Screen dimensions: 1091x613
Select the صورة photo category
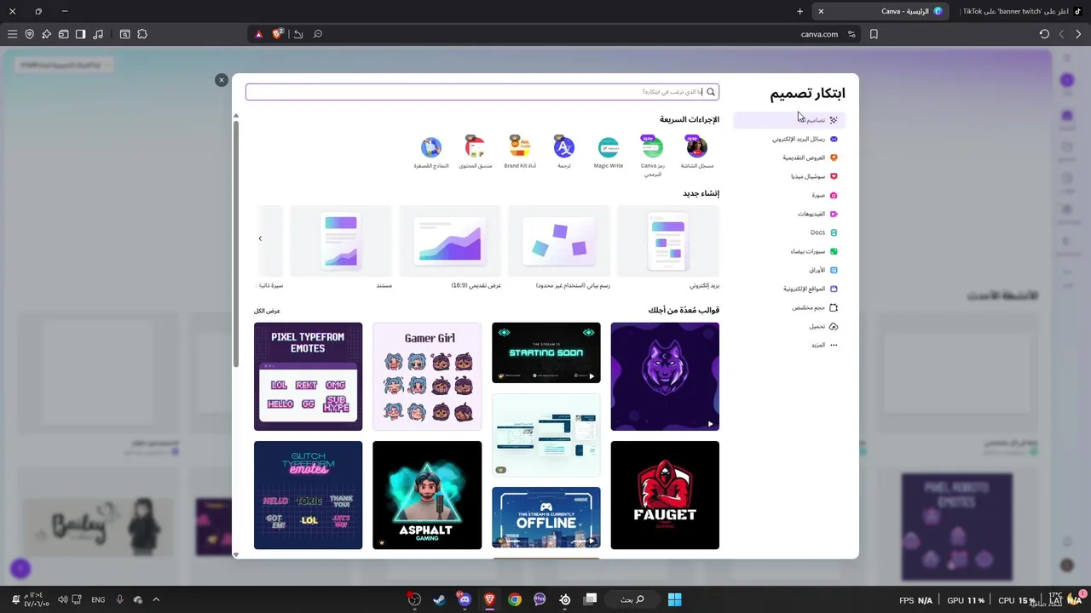(788, 195)
